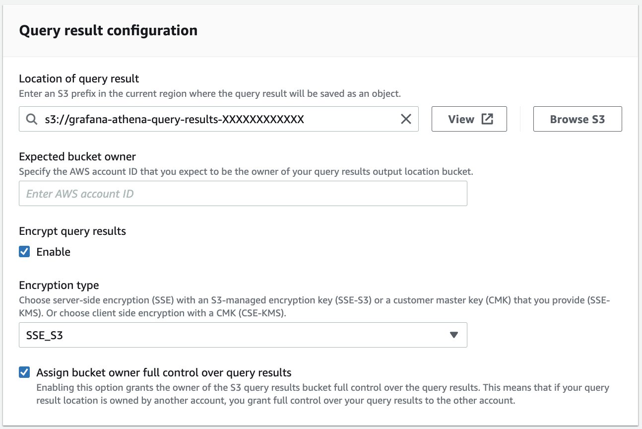Click inside the Location of query result field
This screenshot has width=642, height=429.
click(198, 119)
